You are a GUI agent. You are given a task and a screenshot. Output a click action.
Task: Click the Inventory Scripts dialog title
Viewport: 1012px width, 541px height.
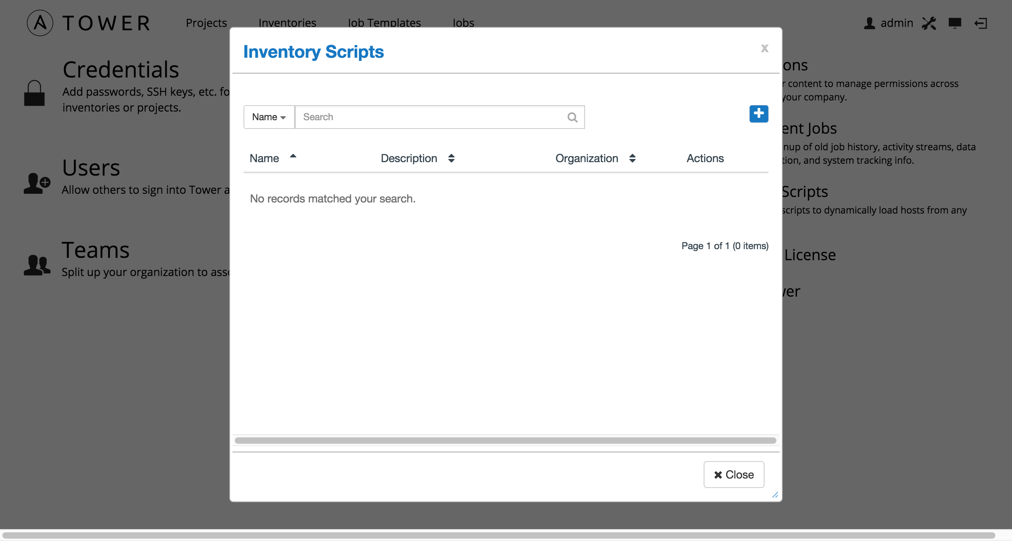click(x=313, y=52)
